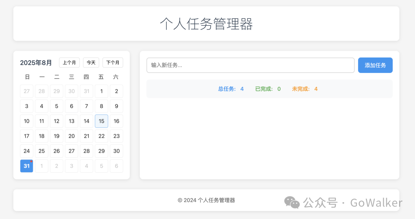Choose day 16 in the calendar

[x=116, y=121]
